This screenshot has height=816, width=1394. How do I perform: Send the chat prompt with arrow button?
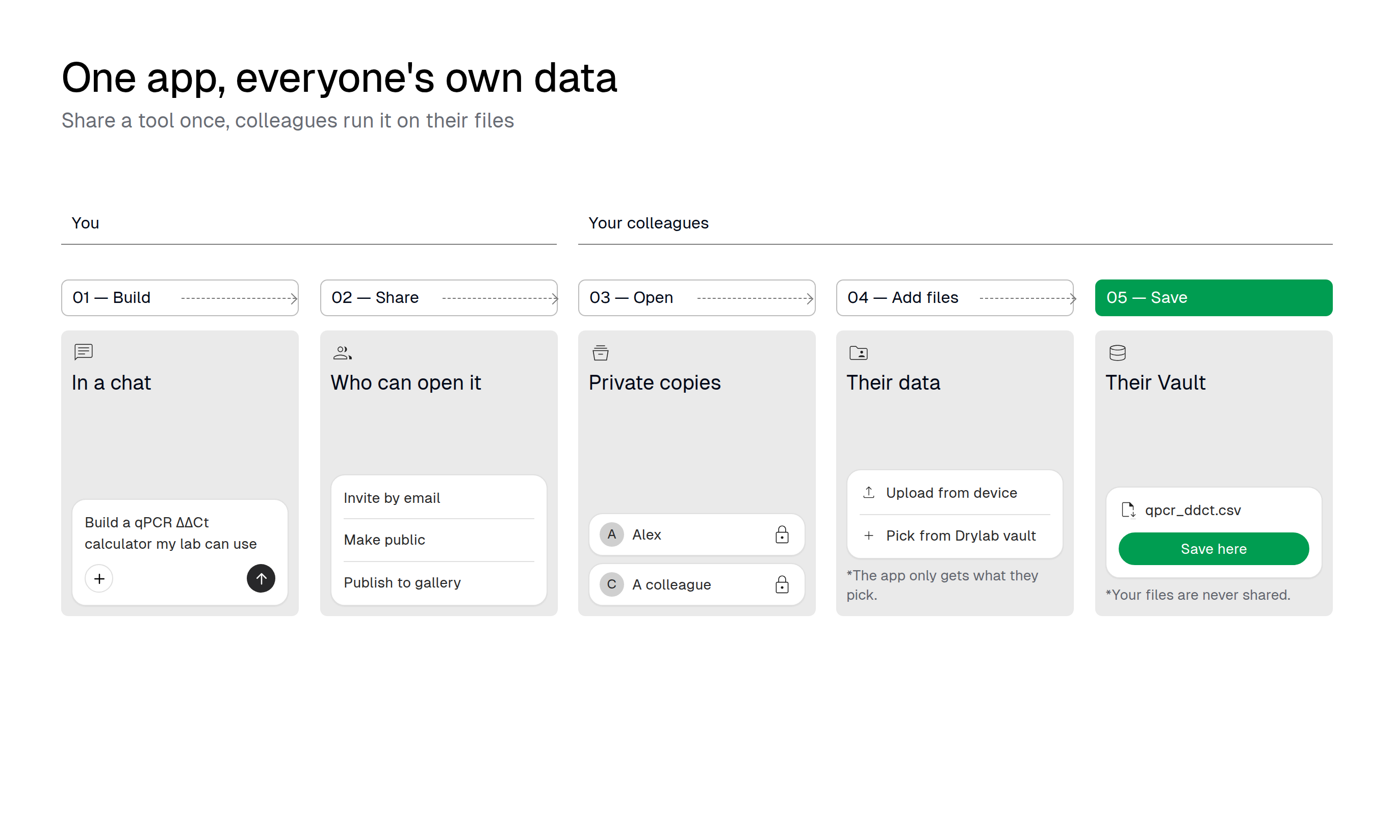[x=261, y=579]
